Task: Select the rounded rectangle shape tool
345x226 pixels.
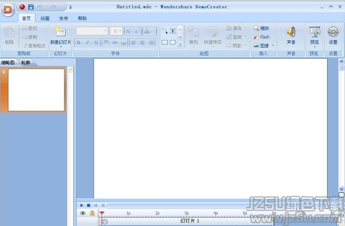Action: pyautogui.click(x=173, y=42)
